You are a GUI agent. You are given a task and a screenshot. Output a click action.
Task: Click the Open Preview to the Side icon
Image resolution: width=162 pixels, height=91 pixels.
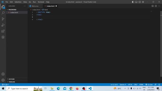coord(152,6)
